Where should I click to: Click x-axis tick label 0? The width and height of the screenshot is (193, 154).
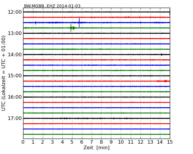click(x=23, y=142)
